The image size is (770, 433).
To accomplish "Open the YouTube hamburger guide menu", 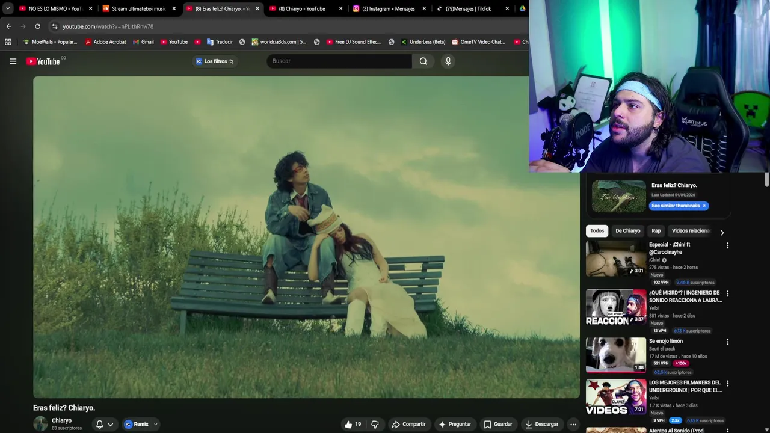I will tap(13, 61).
